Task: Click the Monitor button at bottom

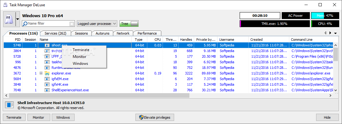Action: (x=38, y=117)
